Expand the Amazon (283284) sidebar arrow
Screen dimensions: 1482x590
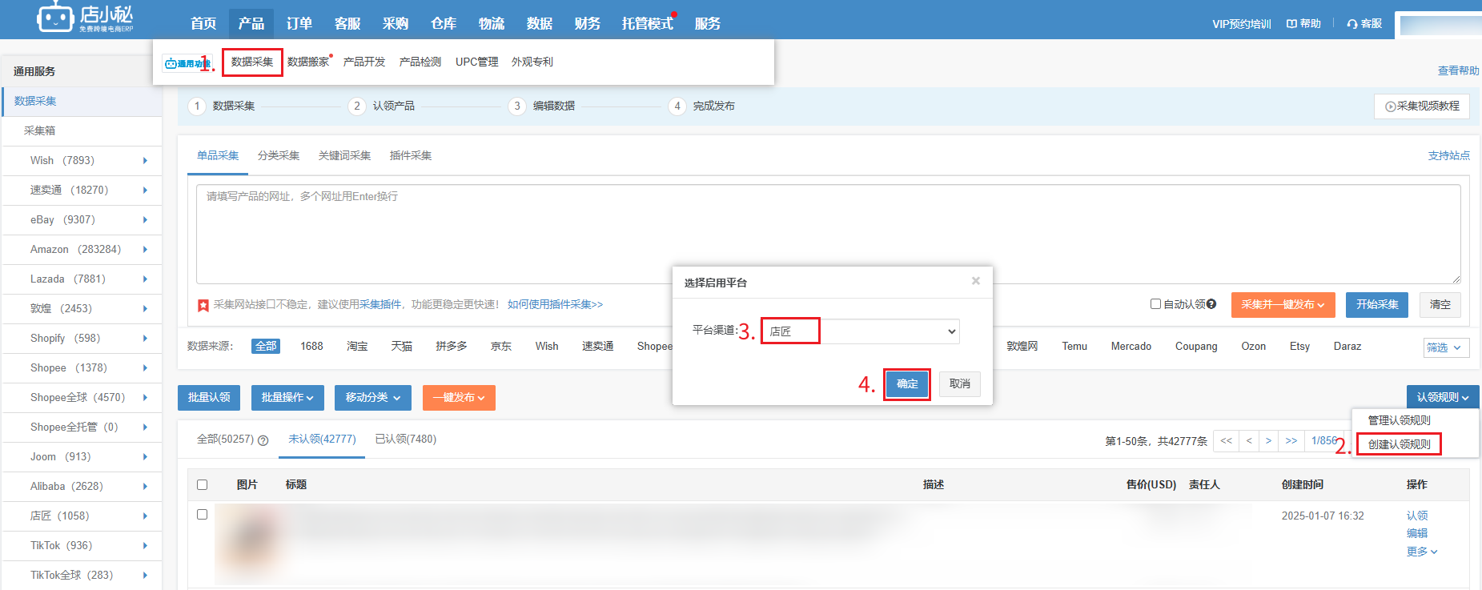click(145, 250)
